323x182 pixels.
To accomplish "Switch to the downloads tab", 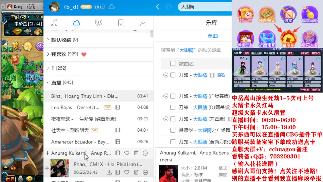I will pos(143,23).
